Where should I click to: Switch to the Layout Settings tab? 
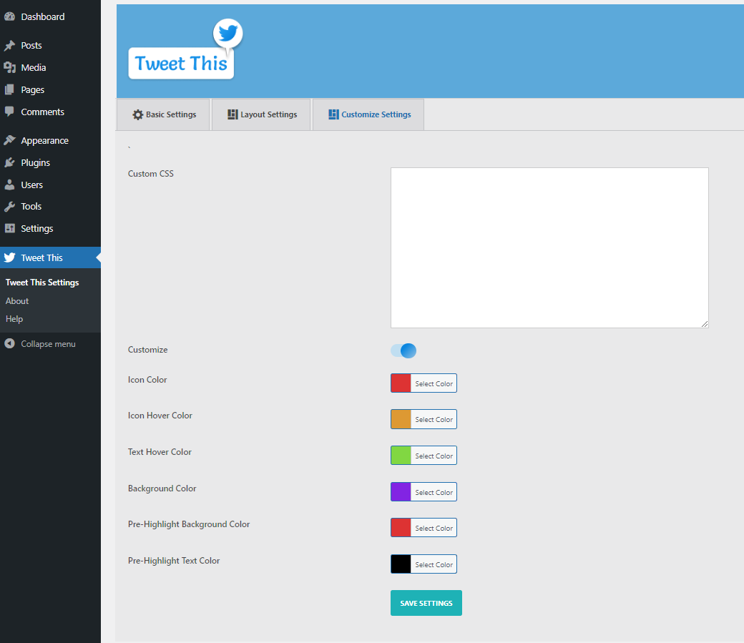261,114
